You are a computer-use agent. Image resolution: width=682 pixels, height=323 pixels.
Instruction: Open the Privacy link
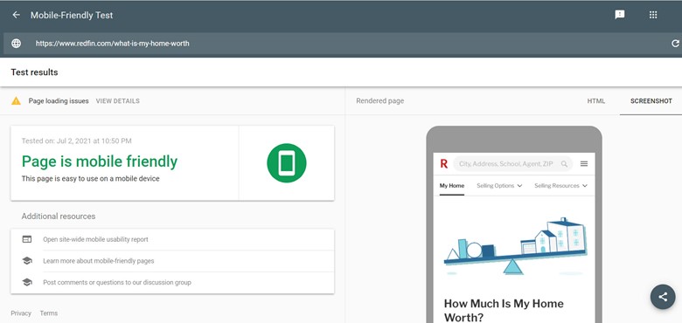tap(21, 313)
